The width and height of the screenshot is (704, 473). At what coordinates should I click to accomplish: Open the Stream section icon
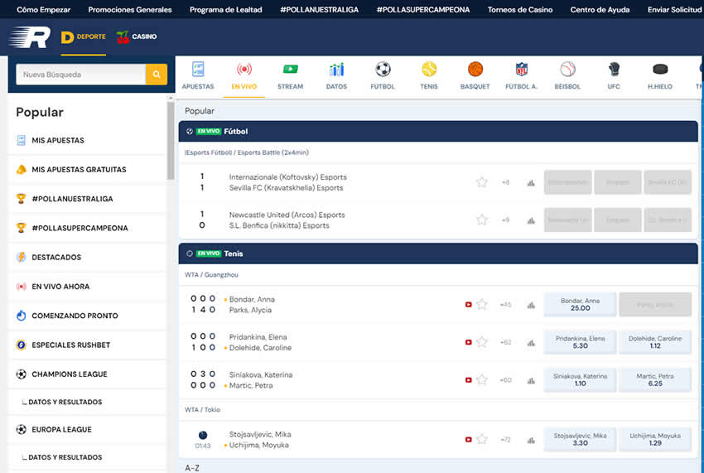(291, 75)
